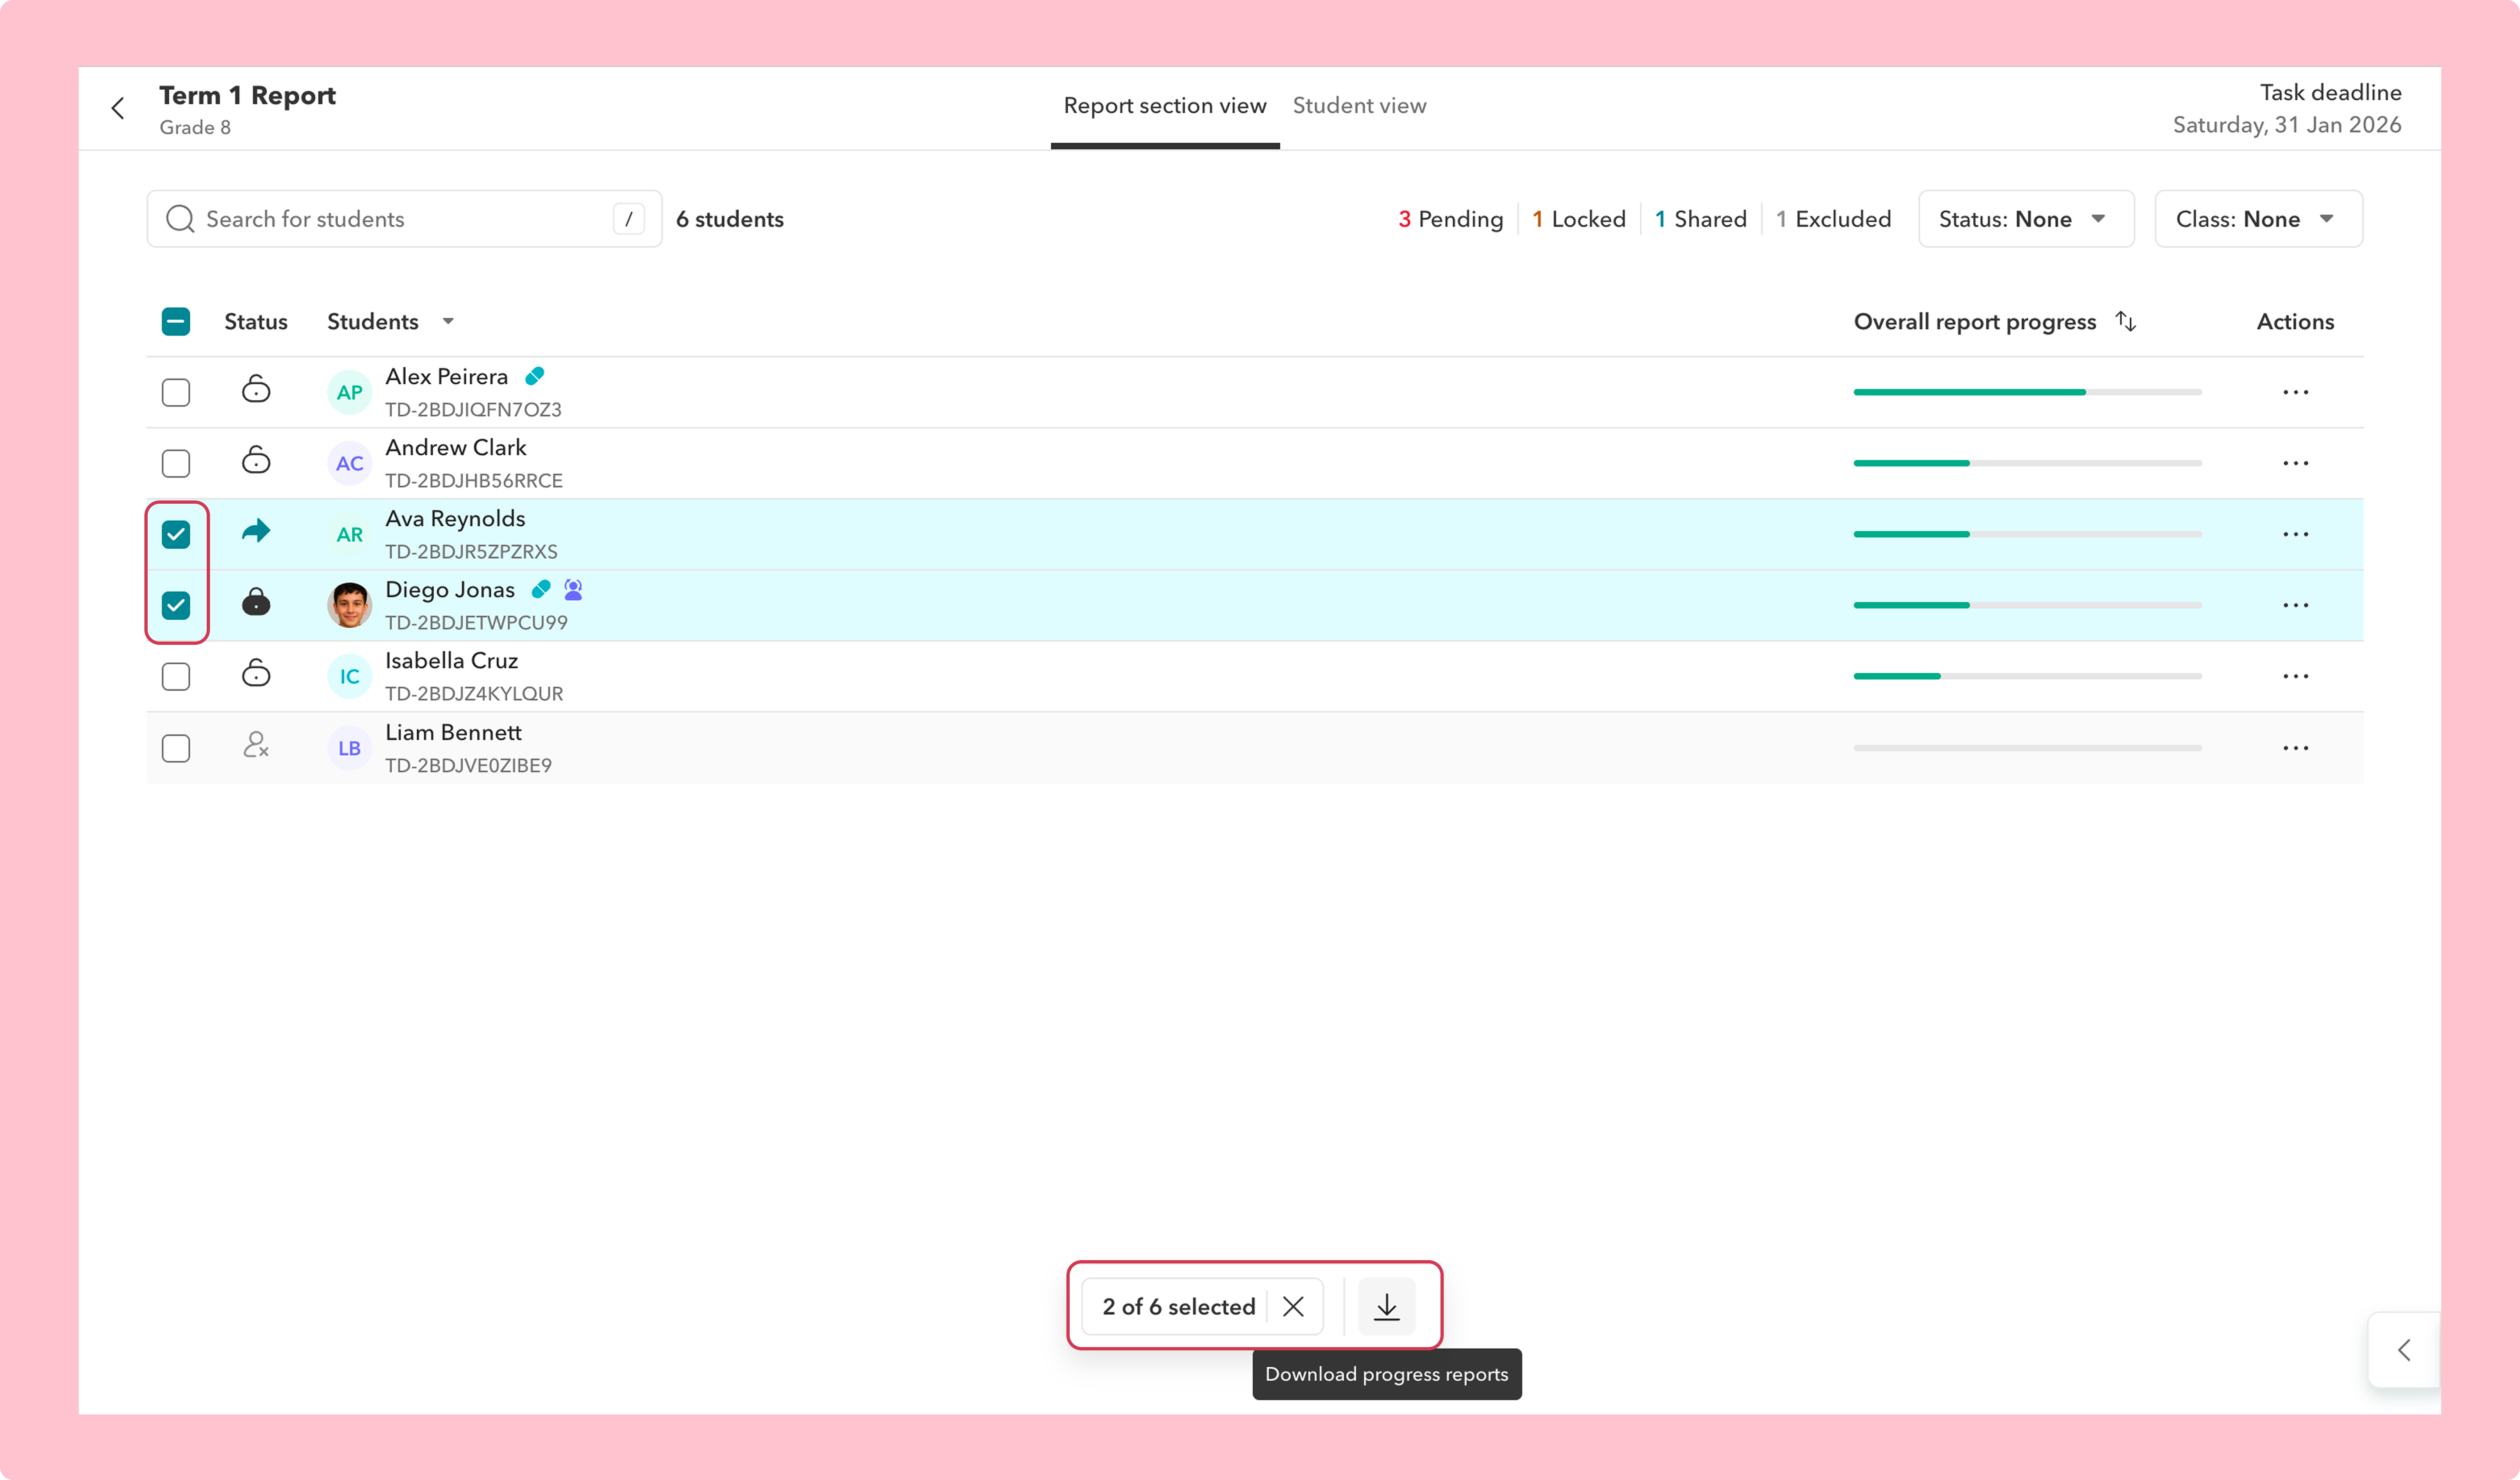Image resolution: width=2520 pixels, height=1480 pixels.
Task: Click Andrew Clark's report progress bar
Action: click(2027, 463)
